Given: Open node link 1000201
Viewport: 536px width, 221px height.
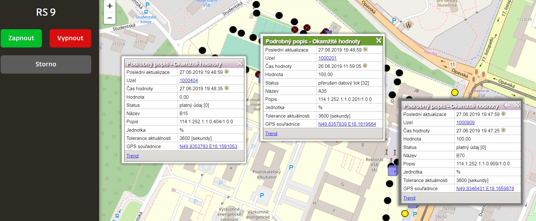Looking at the screenshot, I should (327, 58).
